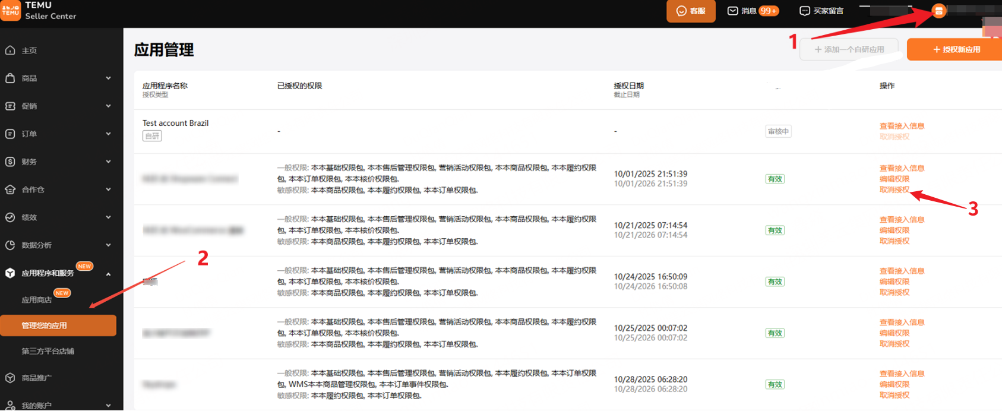Open the 客服 customer service button
The image size is (1002, 411).
point(691,11)
